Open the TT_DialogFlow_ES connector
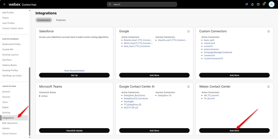 [132, 104]
